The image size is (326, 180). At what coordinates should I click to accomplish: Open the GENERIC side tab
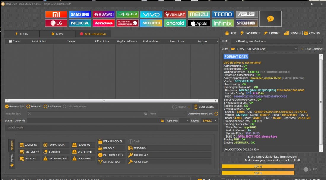pyautogui.click(x=12, y=145)
